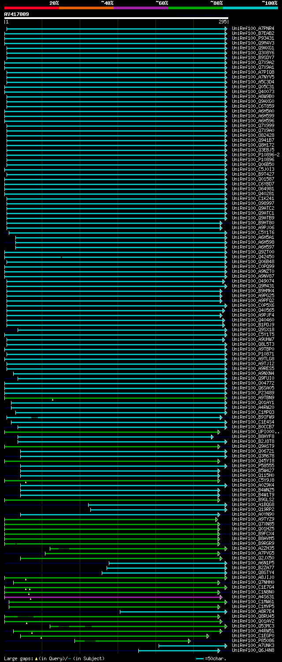Select hit label UniRef100_A9TYZ9
The width and height of the screenshot is (282, 662).
tap(253, 519)
